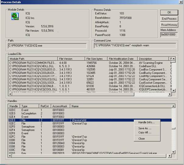Screen dimensions: 184x165
Task: Choose Close from the context menu
Action: [142, 139]
